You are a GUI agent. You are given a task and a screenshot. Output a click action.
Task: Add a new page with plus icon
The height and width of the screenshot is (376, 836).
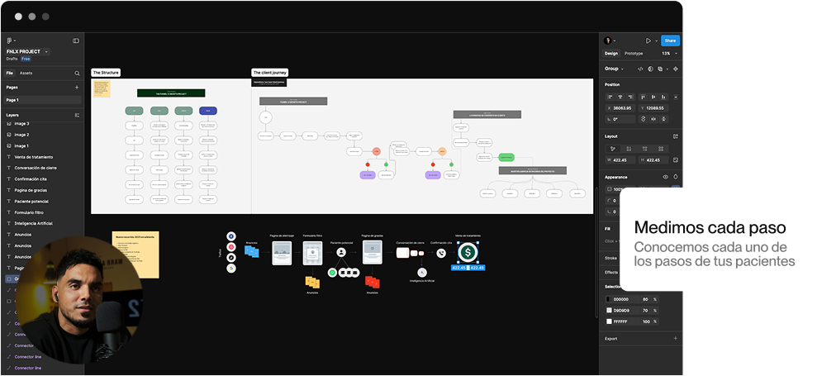point(77,88)
